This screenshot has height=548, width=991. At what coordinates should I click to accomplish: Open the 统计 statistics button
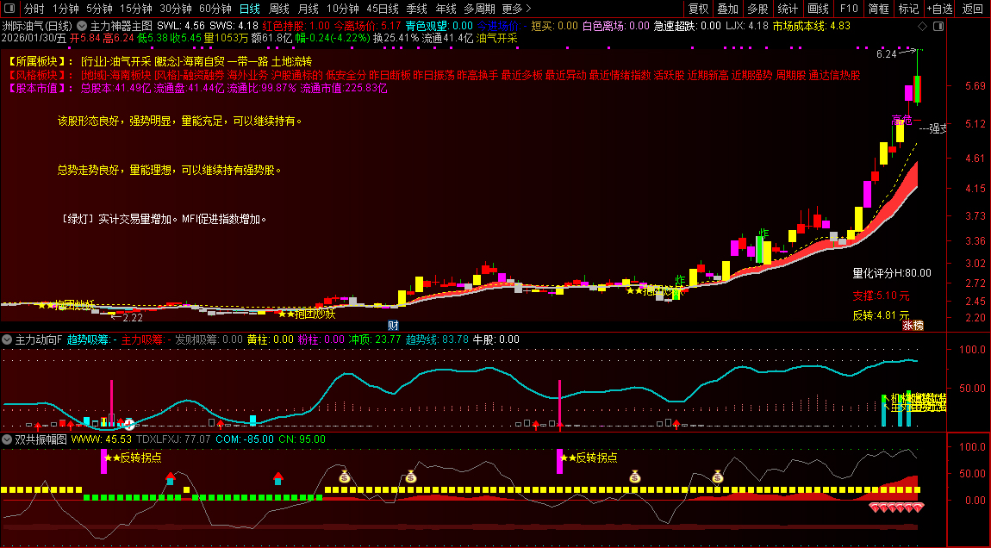tap(788, 9)
